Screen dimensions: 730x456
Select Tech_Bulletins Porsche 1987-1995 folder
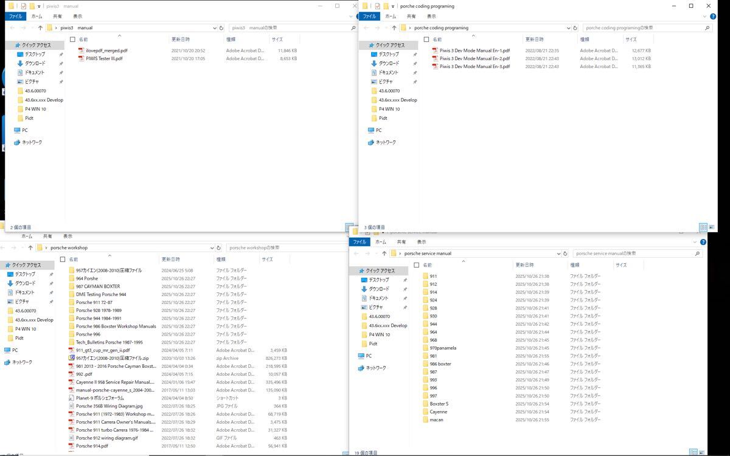click(106, 342)
